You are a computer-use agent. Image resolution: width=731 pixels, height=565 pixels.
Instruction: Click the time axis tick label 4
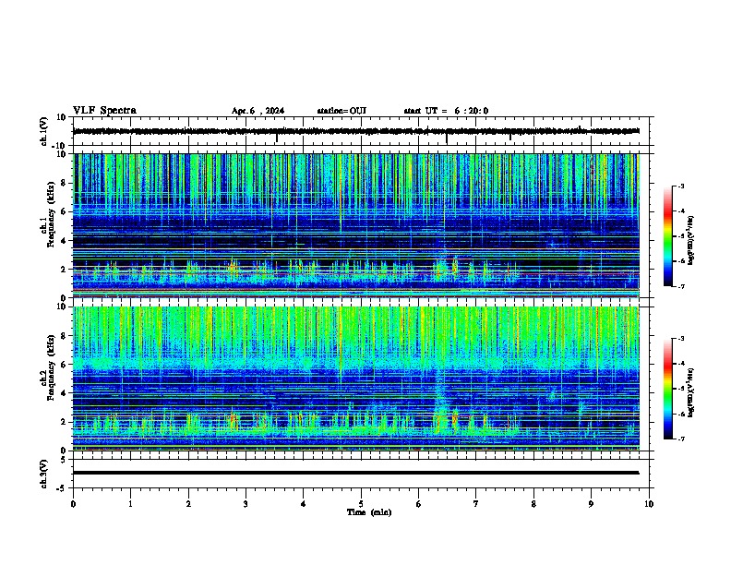coord(304,504)
